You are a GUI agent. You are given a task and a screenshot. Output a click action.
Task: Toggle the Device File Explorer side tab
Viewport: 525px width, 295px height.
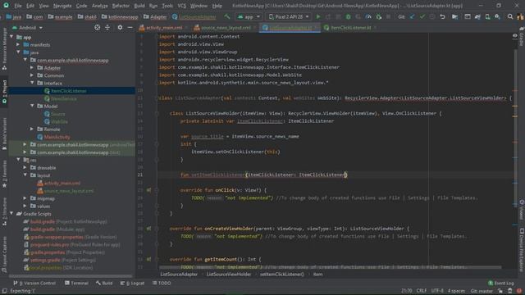pos(522,249)
